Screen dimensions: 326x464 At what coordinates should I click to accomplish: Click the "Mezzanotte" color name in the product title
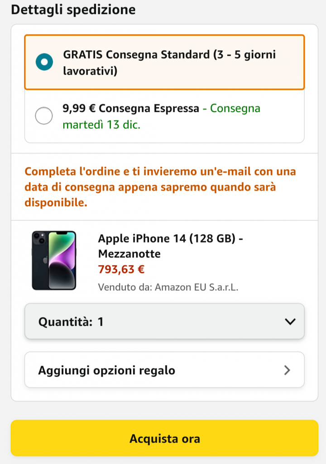[129, 254]
